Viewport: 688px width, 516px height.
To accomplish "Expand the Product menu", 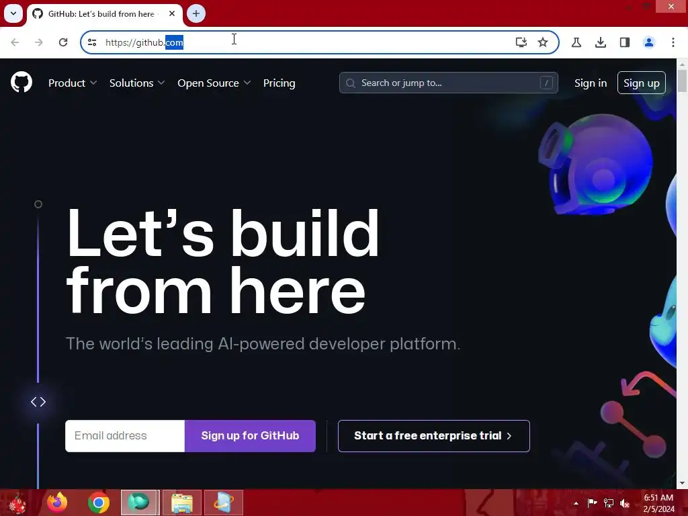I will point(73,83).
